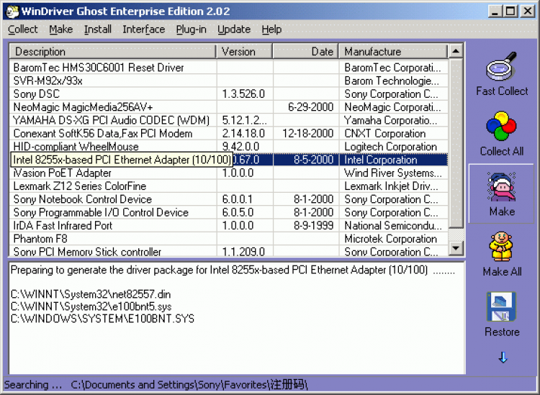
Task: Open the Update menu
Action: click(234, 29)
